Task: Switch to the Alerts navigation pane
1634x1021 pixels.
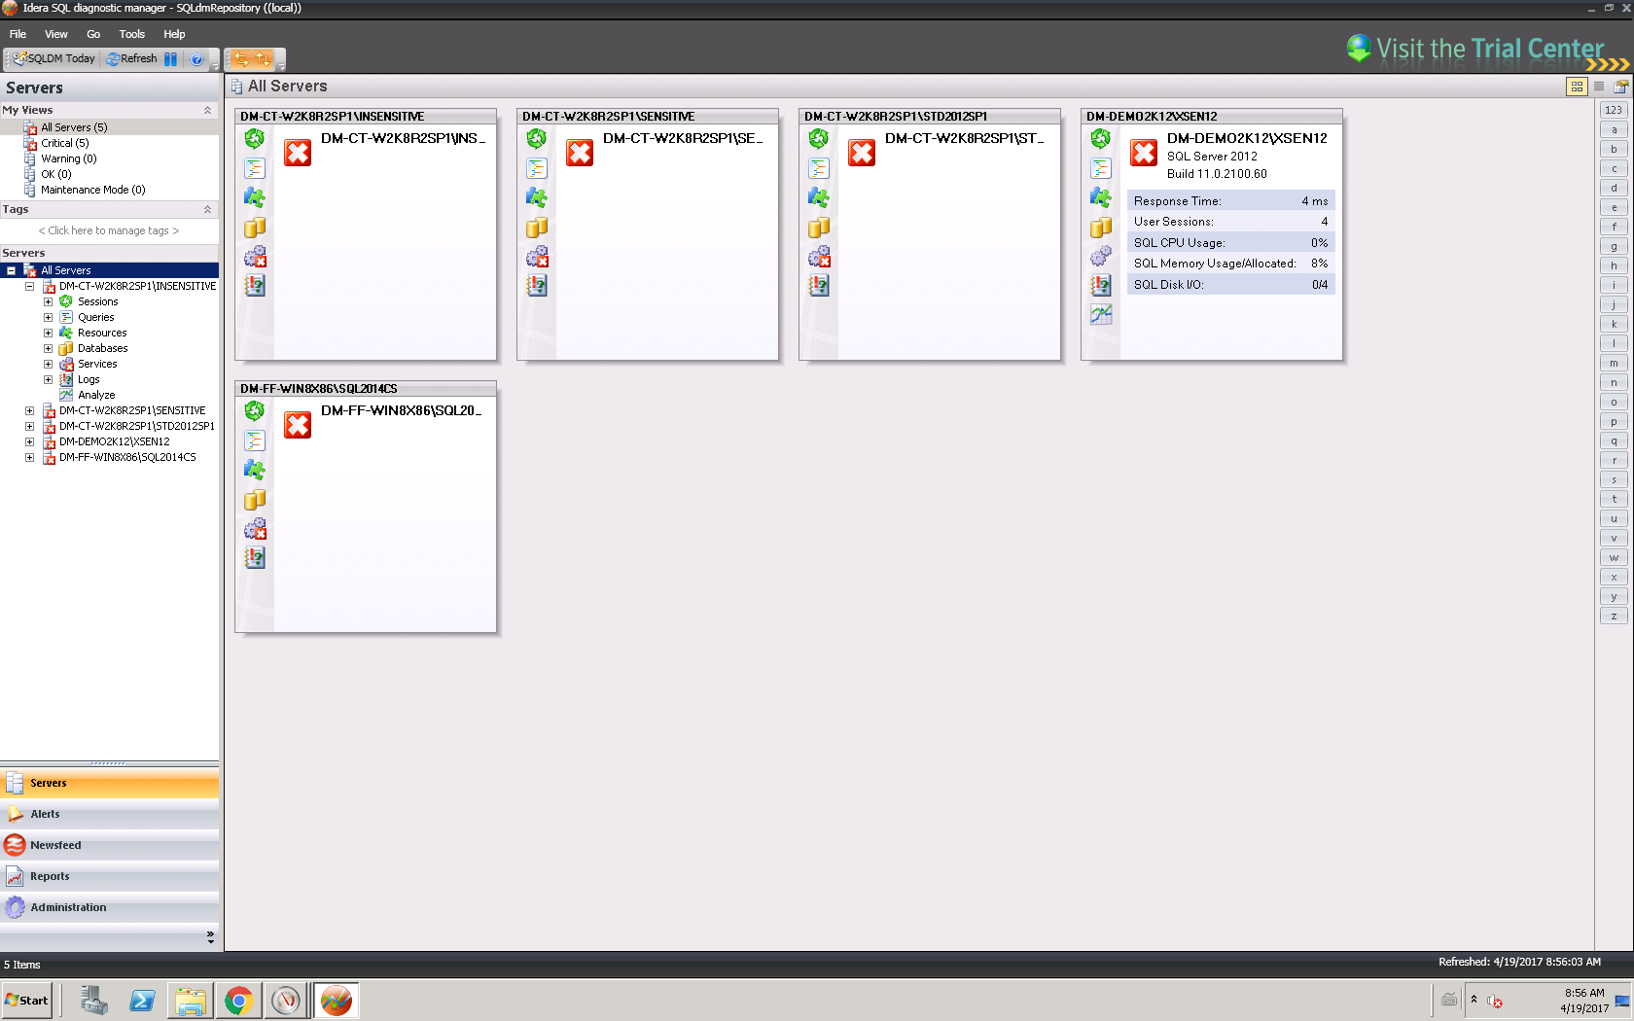Action: (x=110, y=814)
